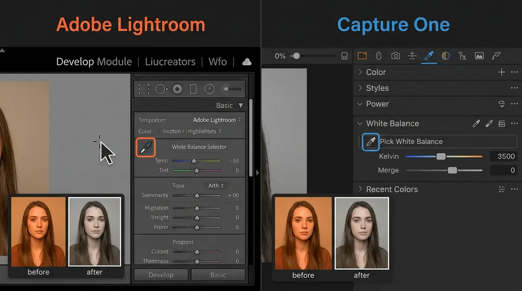Image resolution: width=522 pixels, height=291 pixels.
Task: Select the Lightroom red-eye ring tool icon
Action: click(177, 89)
